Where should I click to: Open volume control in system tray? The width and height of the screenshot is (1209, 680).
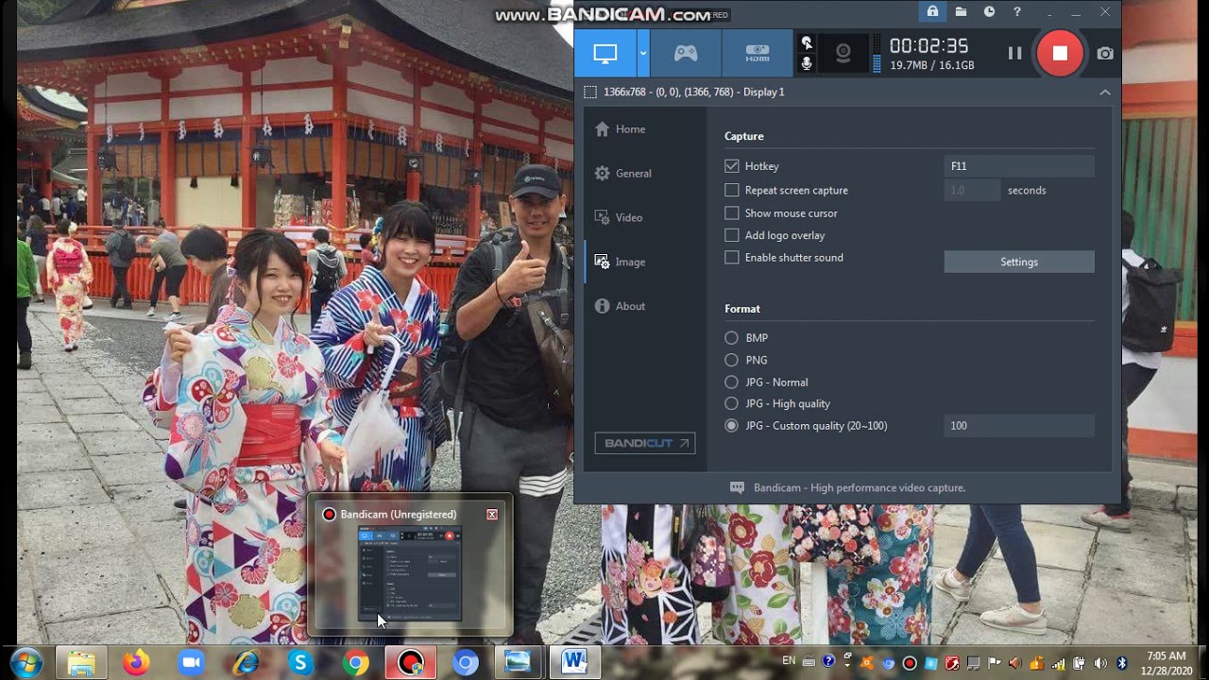1100,663
